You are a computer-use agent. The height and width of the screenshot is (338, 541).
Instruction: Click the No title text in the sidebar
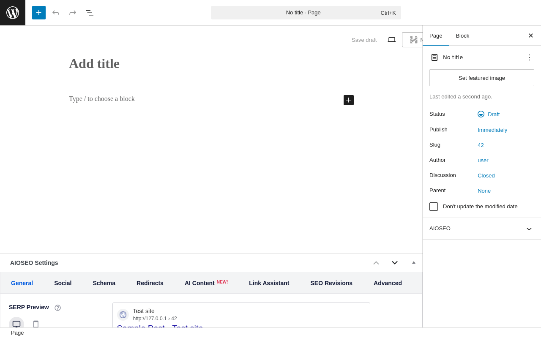pyautogui.click(x=453, y=57)
